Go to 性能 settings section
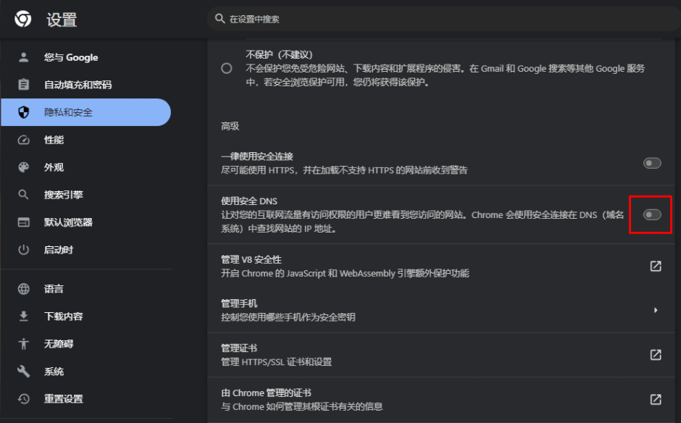The height and width of the screenshot is (423, 681). click(85, 140)
